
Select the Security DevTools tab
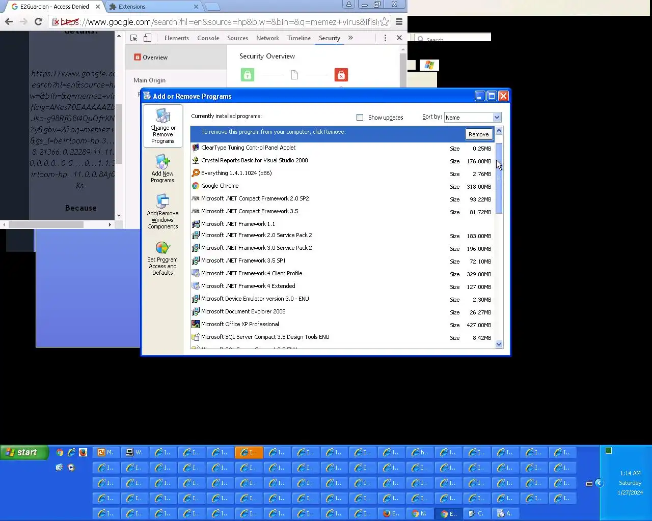(330, 38)
